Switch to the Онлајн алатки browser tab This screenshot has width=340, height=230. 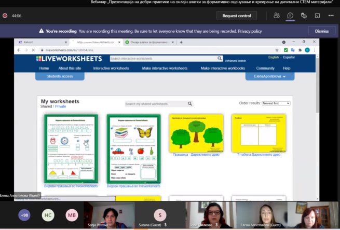[x=149, y=42]
